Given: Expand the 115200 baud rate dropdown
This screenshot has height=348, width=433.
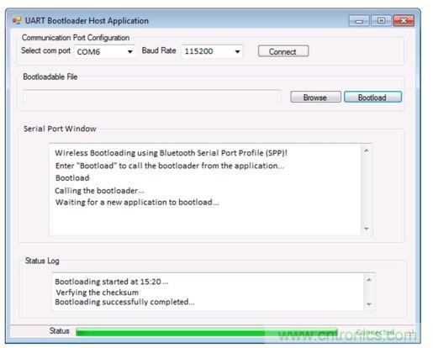Looking at the screenshot, I should click(x=212, y=51).
